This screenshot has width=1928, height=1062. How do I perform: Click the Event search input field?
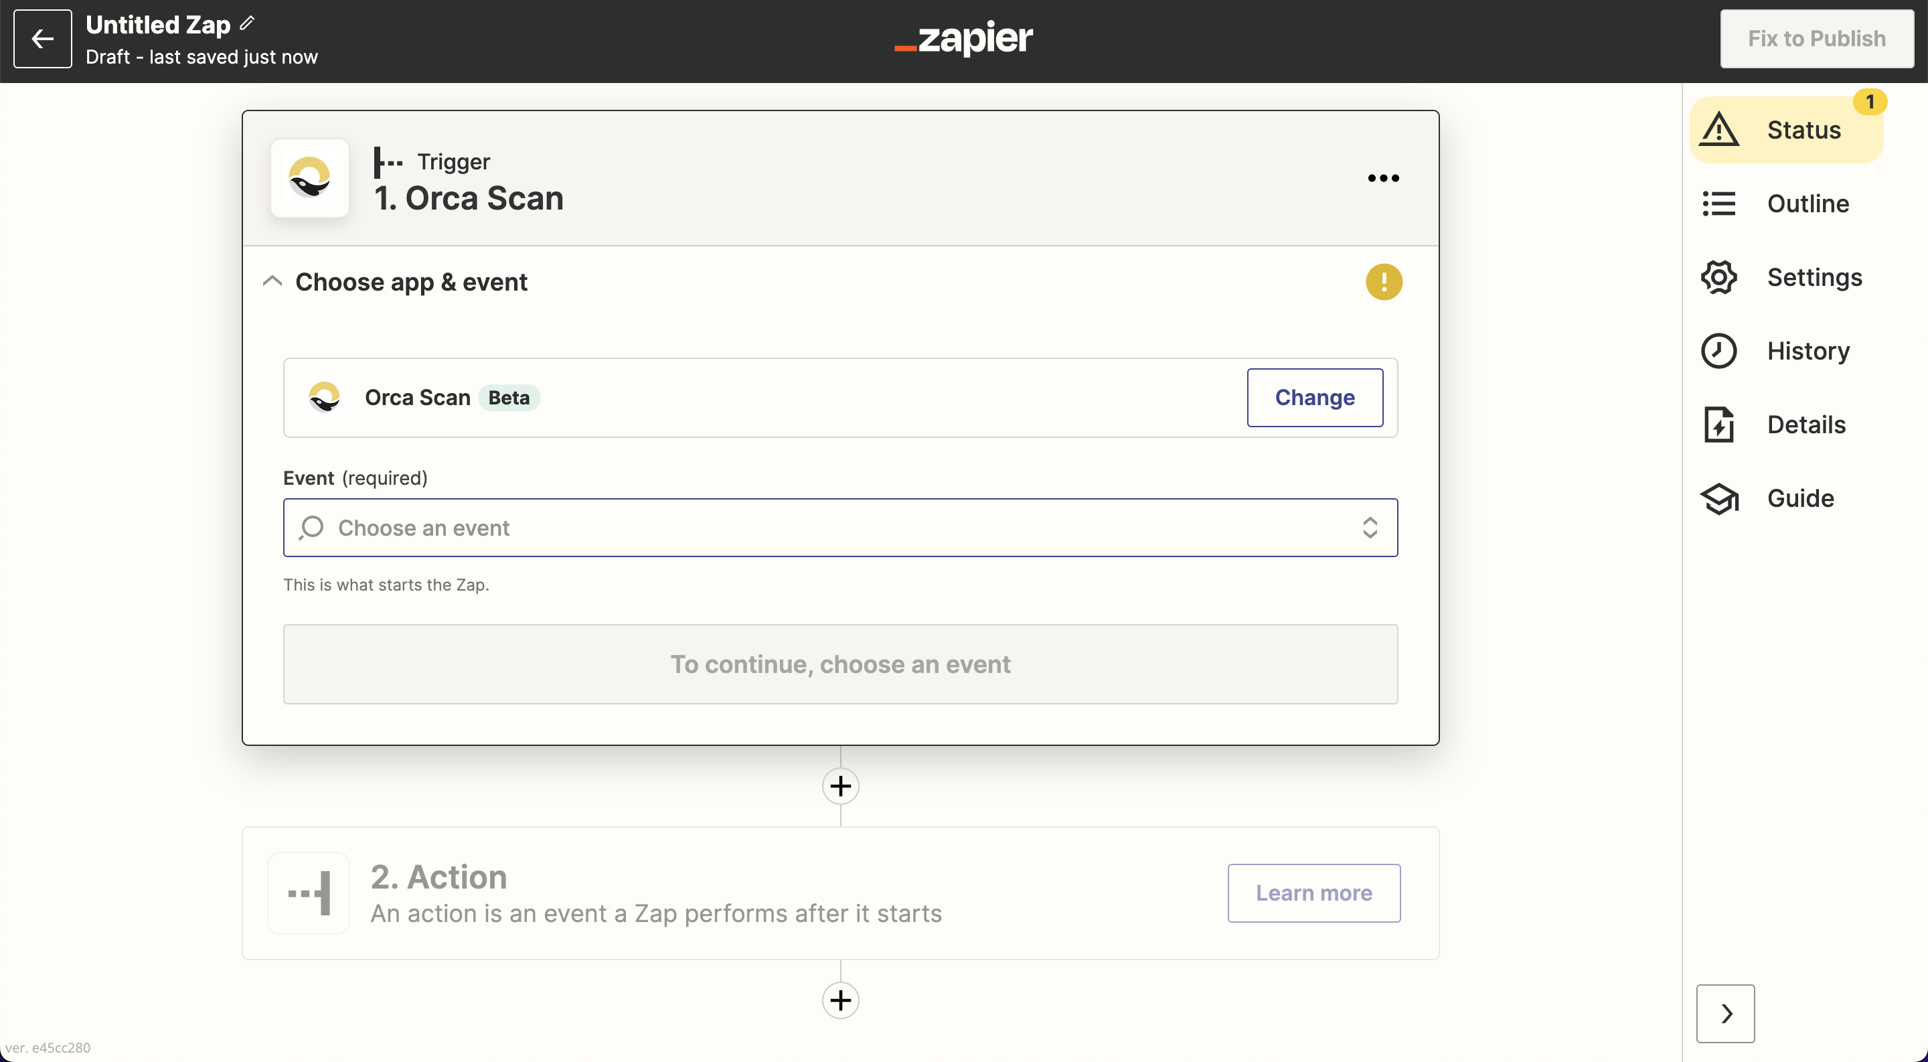(x=840, y=527)
